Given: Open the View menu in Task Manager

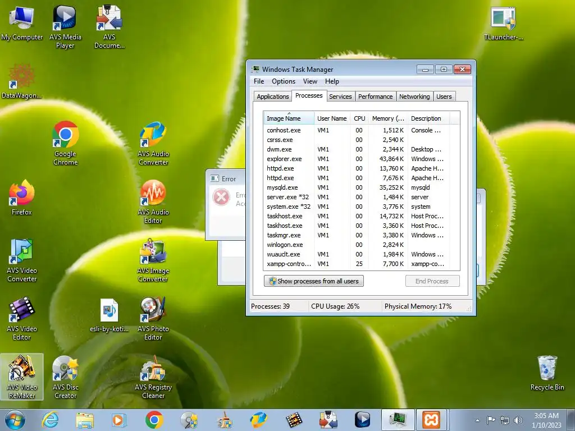Looking at the screenshot, I should 310,81.
